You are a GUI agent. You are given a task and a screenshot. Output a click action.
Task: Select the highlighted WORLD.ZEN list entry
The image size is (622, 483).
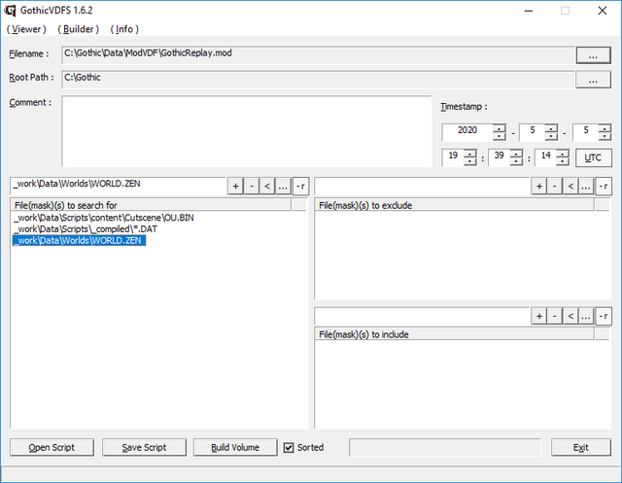tap(80, 240)
